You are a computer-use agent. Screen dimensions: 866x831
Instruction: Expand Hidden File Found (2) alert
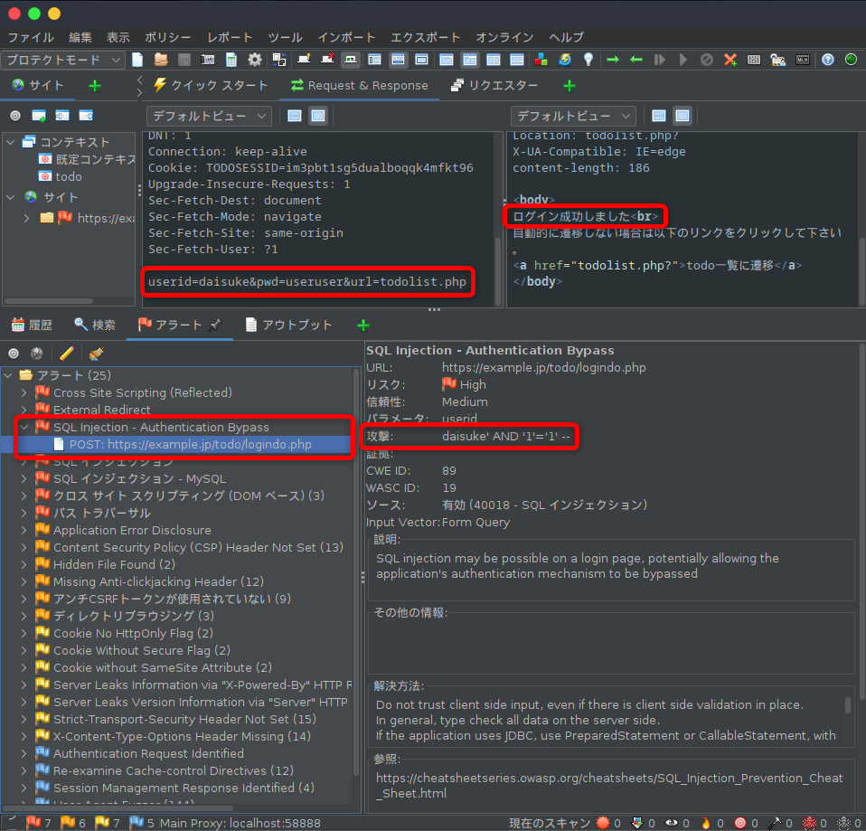coord(24,564)
